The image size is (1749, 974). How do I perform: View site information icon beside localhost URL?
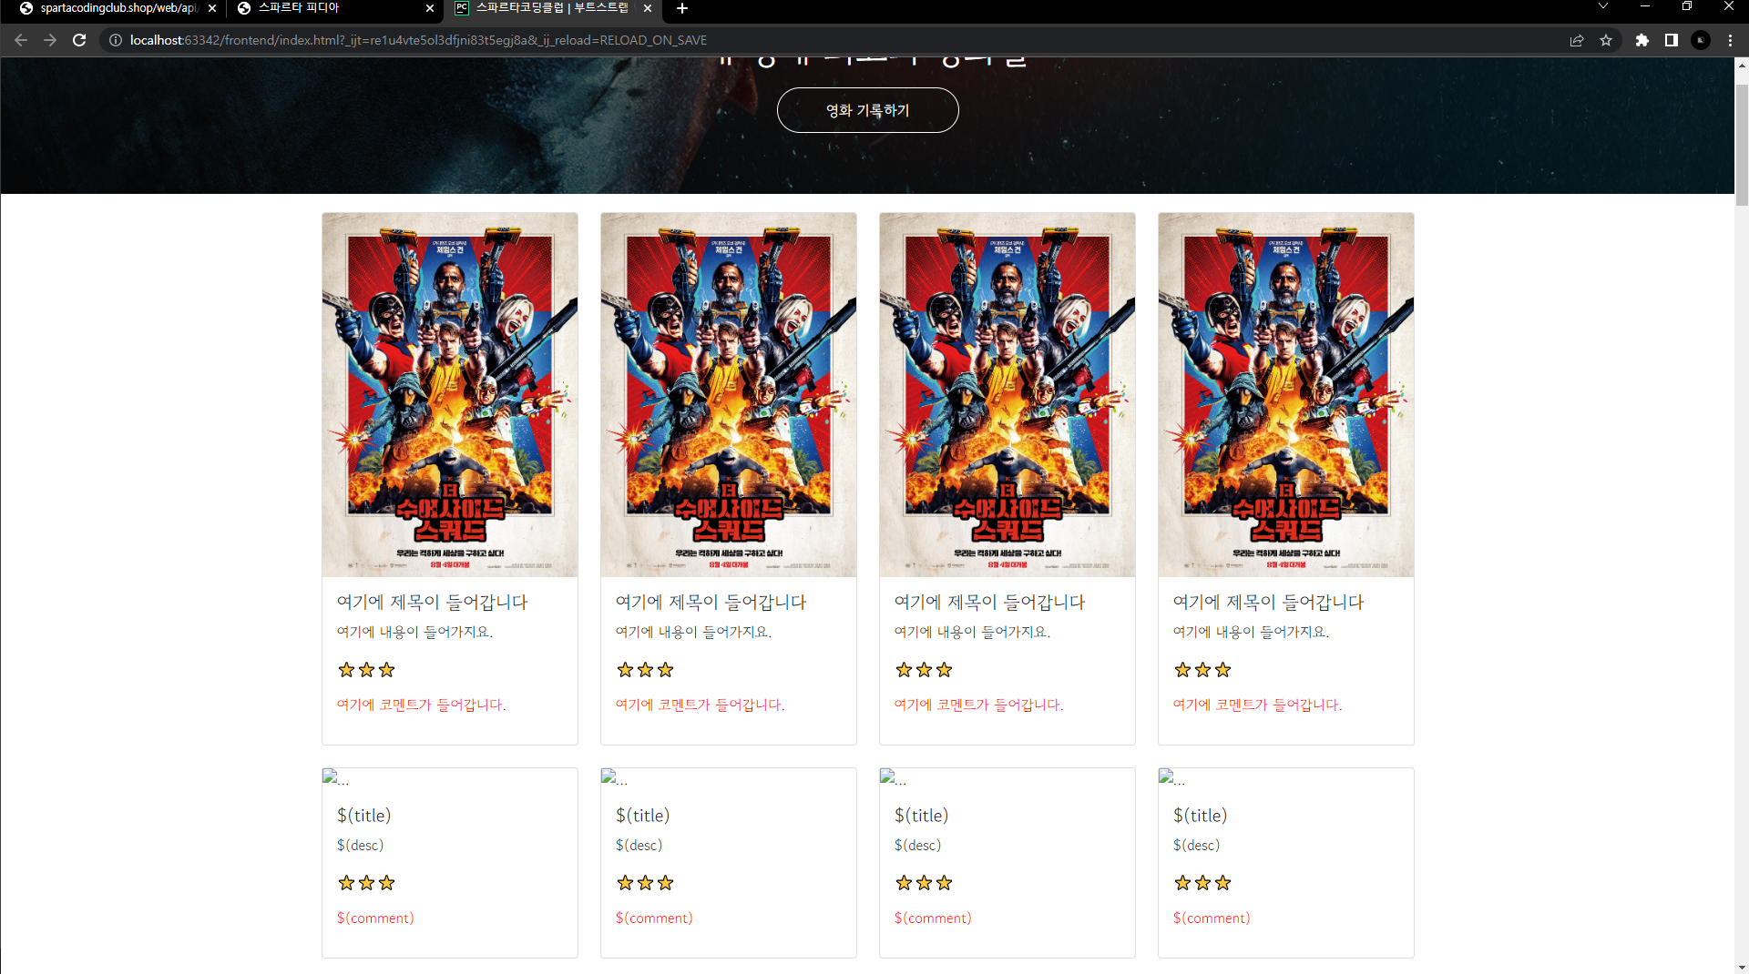(x=116, y=40)
